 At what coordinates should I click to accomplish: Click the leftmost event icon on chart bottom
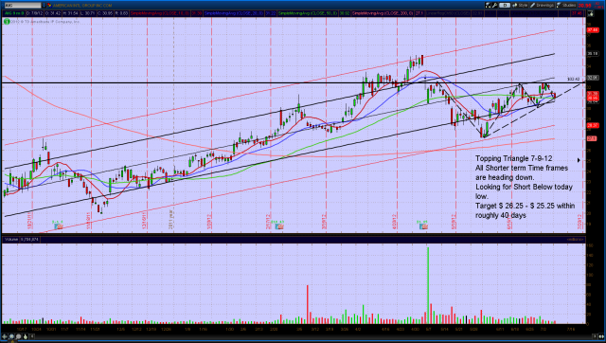(59, 226)
